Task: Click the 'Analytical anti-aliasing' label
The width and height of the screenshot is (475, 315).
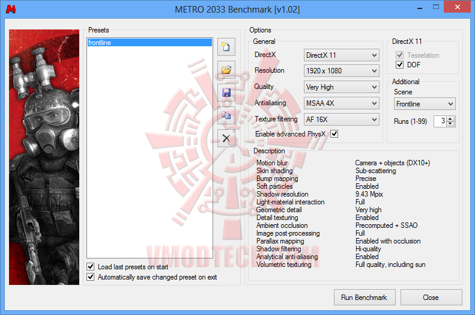Action: [287, 257]
